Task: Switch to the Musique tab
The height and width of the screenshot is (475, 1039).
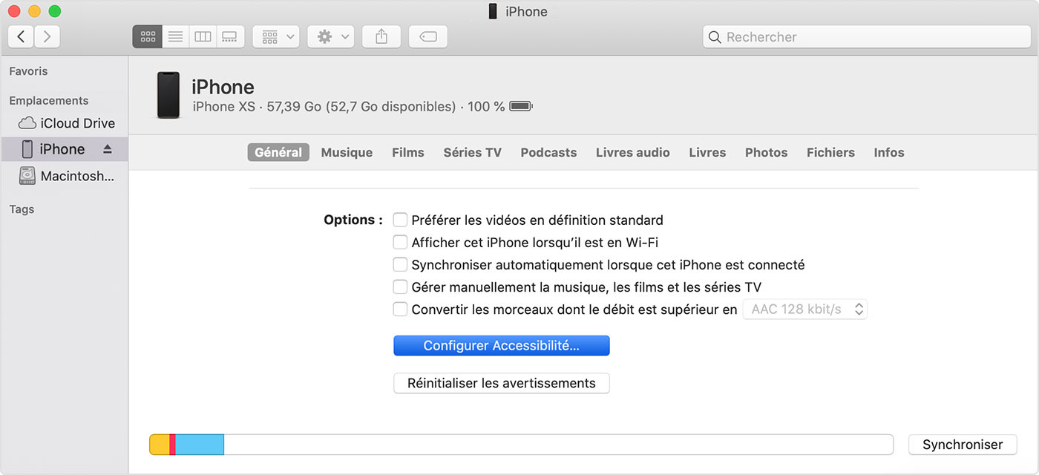Action: click(x=347, y=152)
